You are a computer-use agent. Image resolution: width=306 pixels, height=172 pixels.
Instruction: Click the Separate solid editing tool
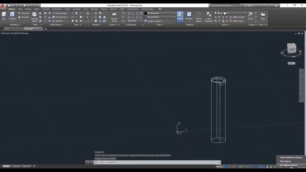point(58,21)
